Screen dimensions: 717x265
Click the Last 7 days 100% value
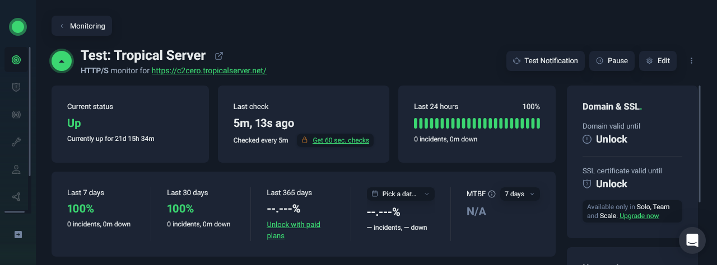tap(81, 209)
